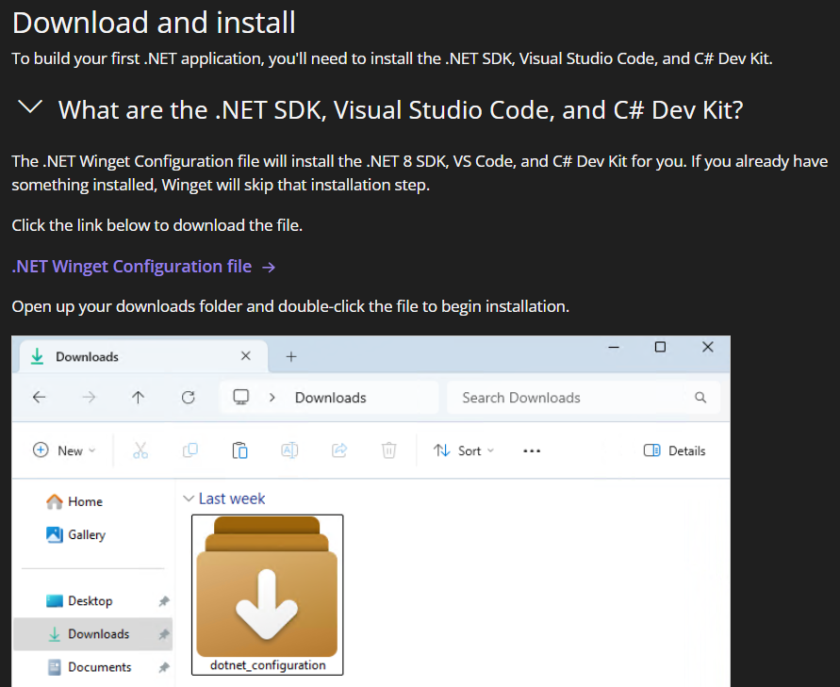Open the New item dropdown
Screen dimensions: 840x687
[64, 450]
